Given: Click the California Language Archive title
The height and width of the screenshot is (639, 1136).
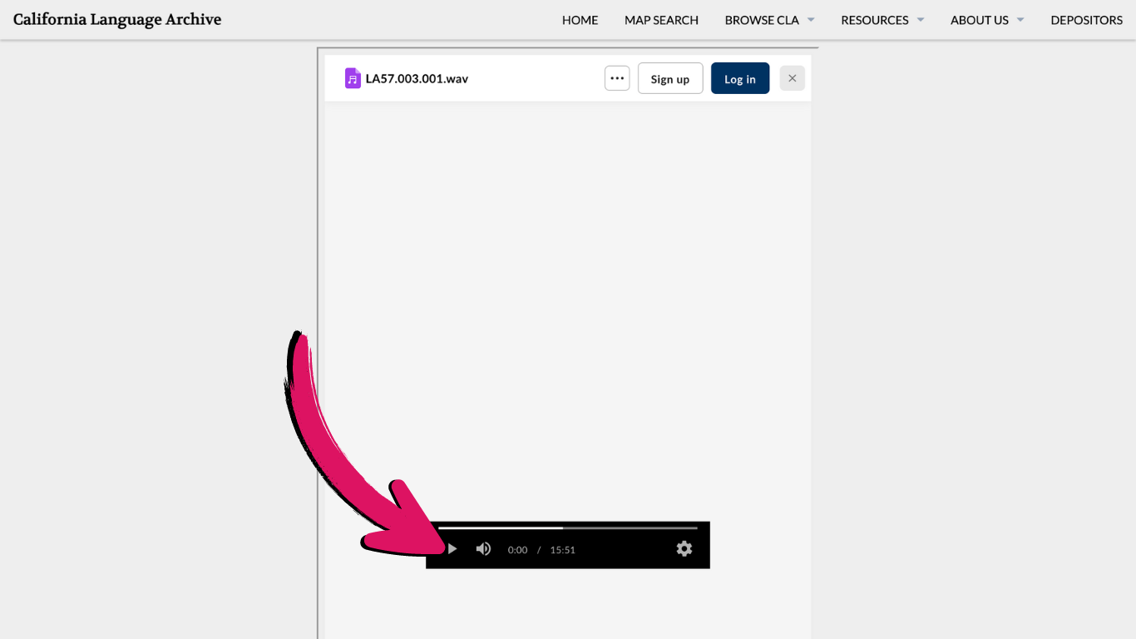Looking at the screenshot, I should point(117,19).
